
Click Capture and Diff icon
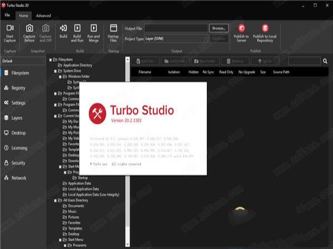46,28
